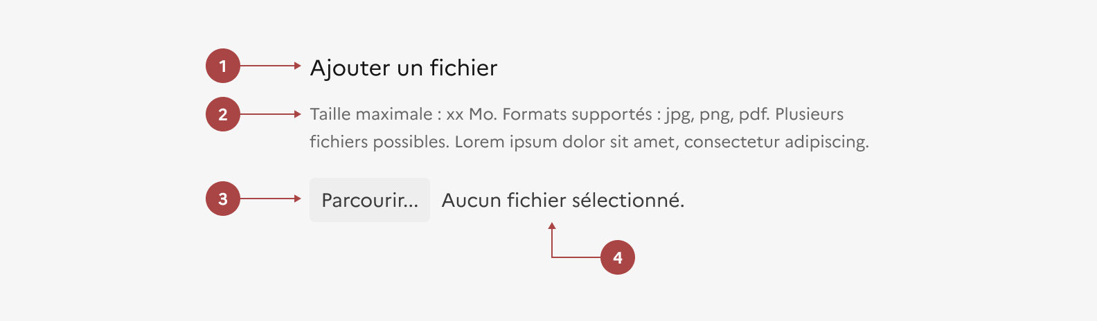Click the red number 4 badge

617,257
